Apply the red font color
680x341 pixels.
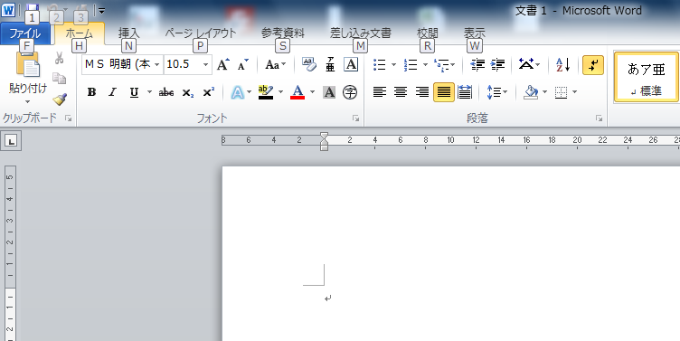(297, 92)
